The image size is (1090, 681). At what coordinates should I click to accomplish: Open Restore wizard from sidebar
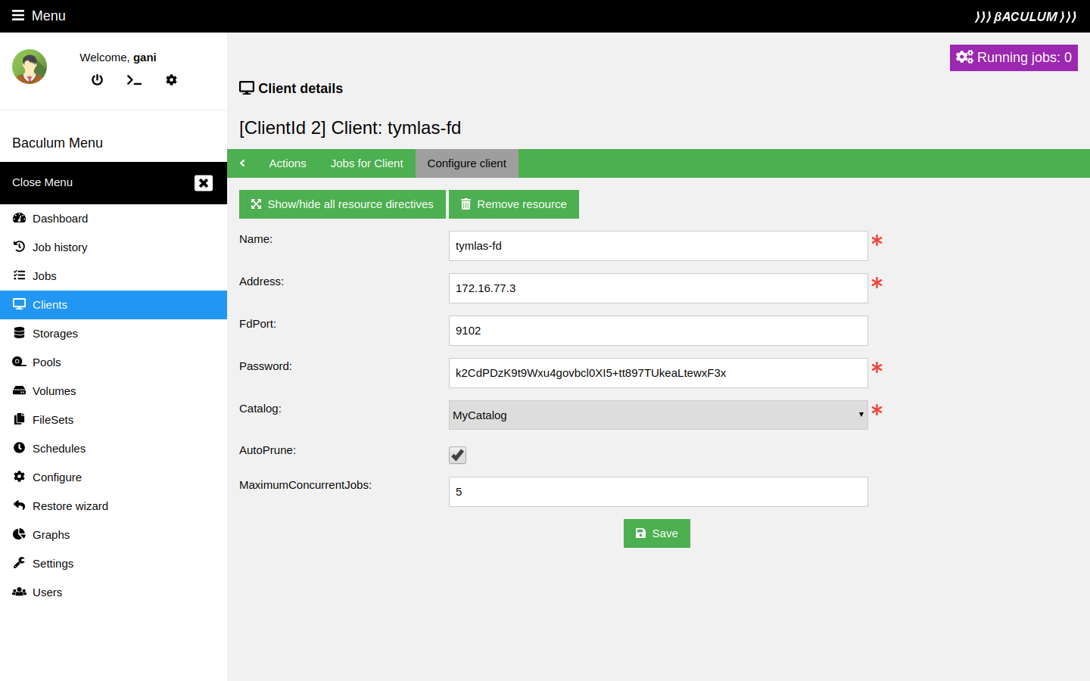(114, 506)
